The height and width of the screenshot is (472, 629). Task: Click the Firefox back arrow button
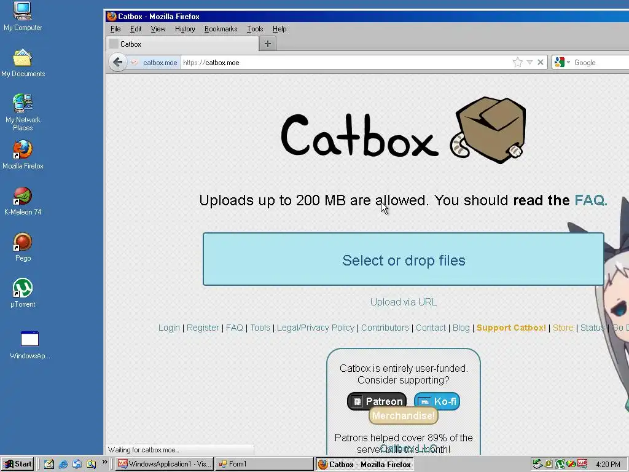point(117,63)
